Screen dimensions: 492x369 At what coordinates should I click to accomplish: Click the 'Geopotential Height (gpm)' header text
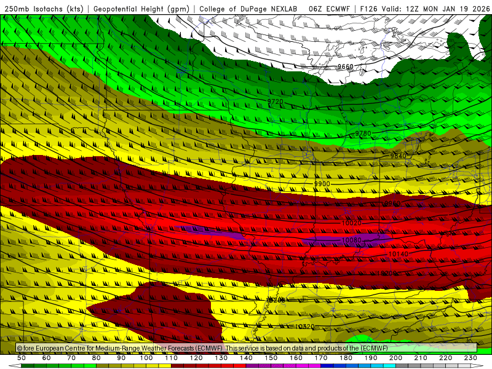click(x=141, y=9)
